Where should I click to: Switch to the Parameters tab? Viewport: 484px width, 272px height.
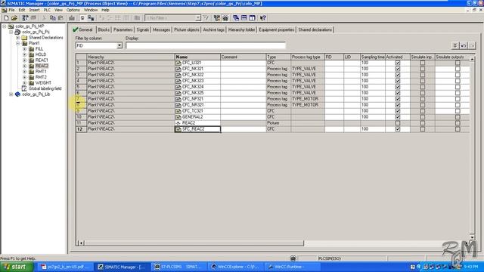pos(123,30)
